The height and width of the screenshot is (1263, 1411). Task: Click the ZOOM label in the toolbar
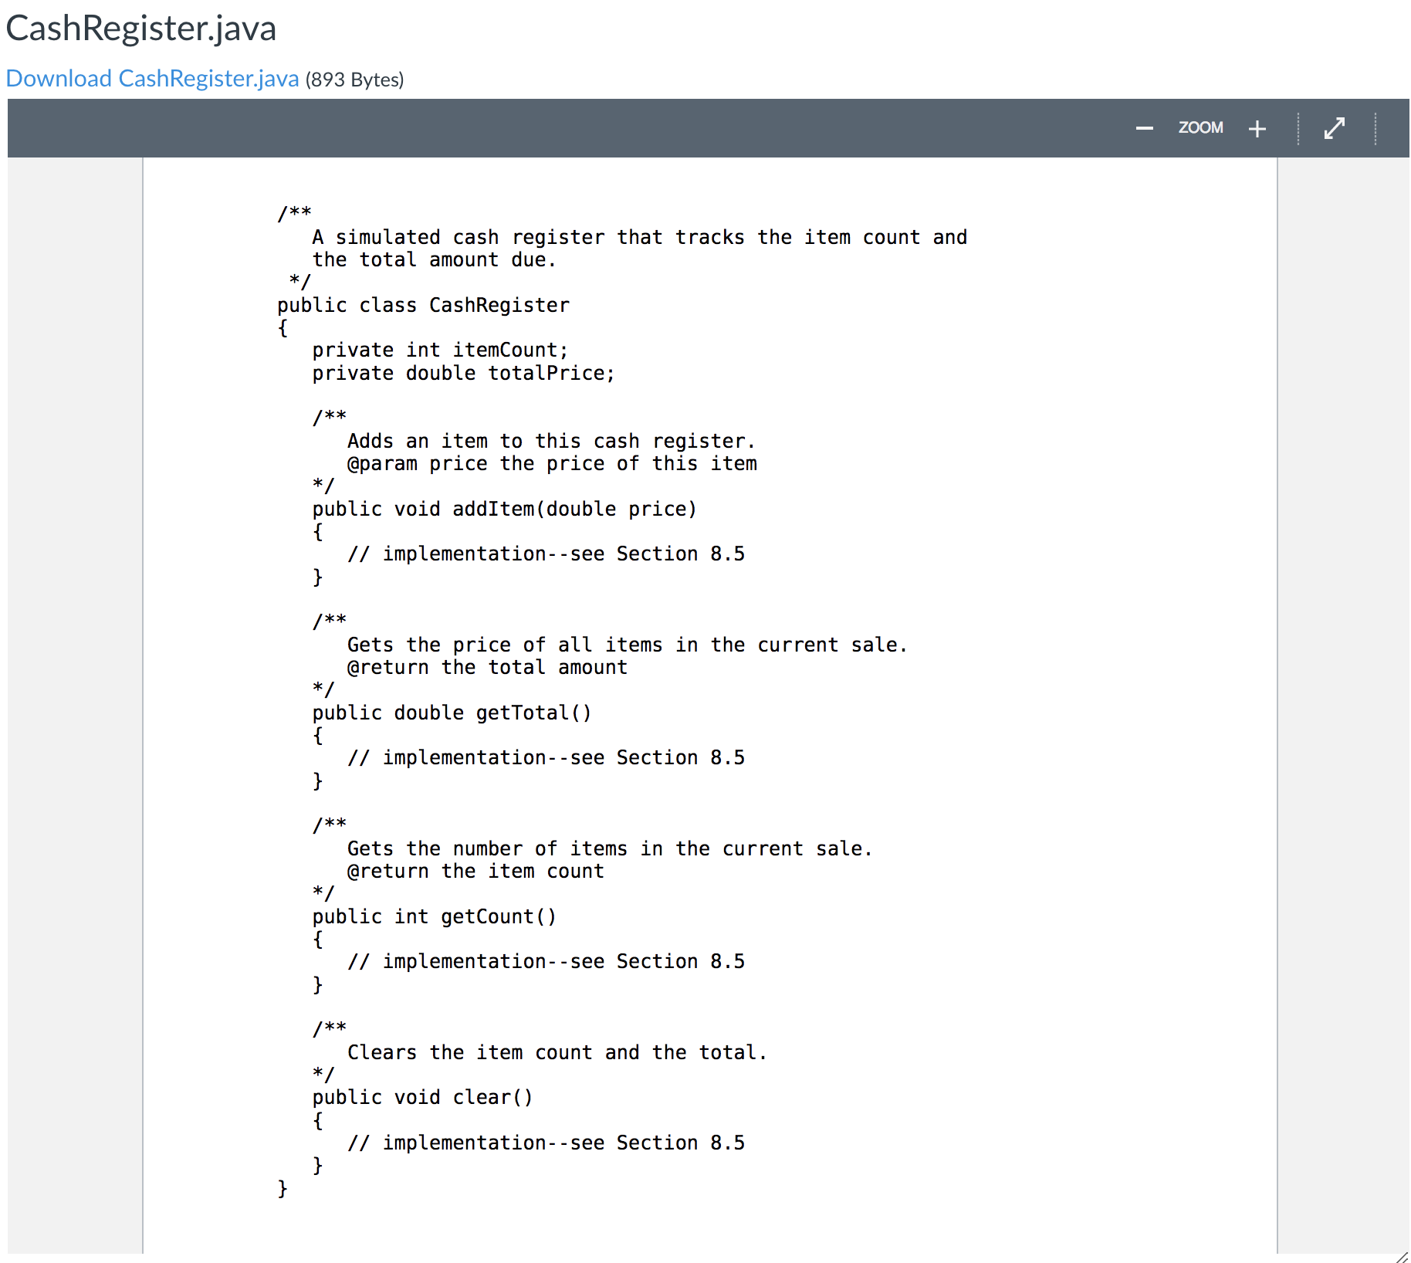coord(1201,127)
